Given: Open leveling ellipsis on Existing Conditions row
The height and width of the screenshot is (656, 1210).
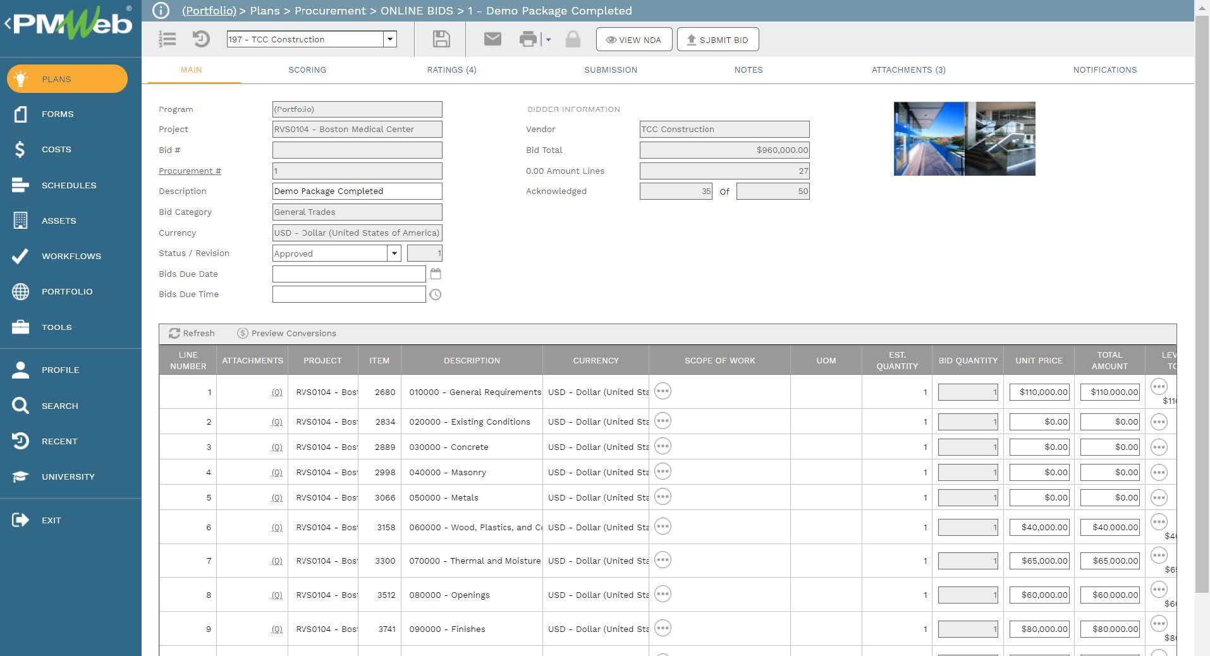Looking at the screenshot, I should click(x=1159, y=422).
